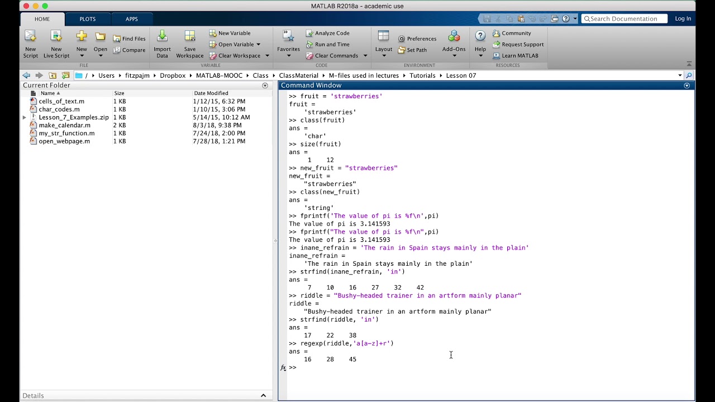Expand the Details panel

(263, 395)
